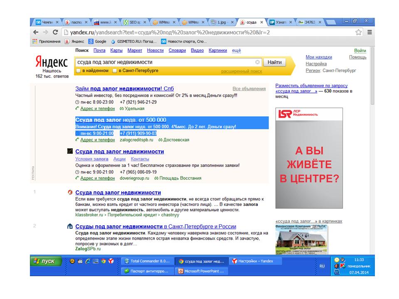
Task: Open the расширенный поиск link
Action: (x=241, y=71)
